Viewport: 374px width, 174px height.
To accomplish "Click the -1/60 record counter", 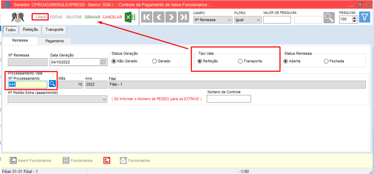I will [x=244, y=171].
